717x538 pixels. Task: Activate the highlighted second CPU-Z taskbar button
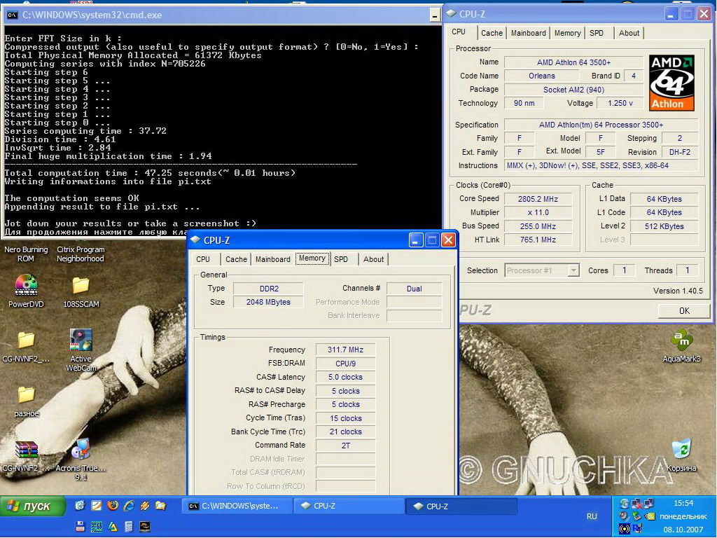coord(461,506)
